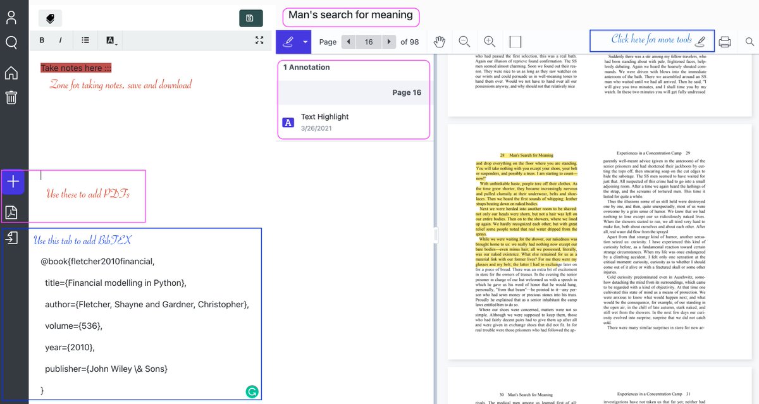Open the text color A dropdown
The height and width of the screenshot is (404, 759).
(112, 40)
